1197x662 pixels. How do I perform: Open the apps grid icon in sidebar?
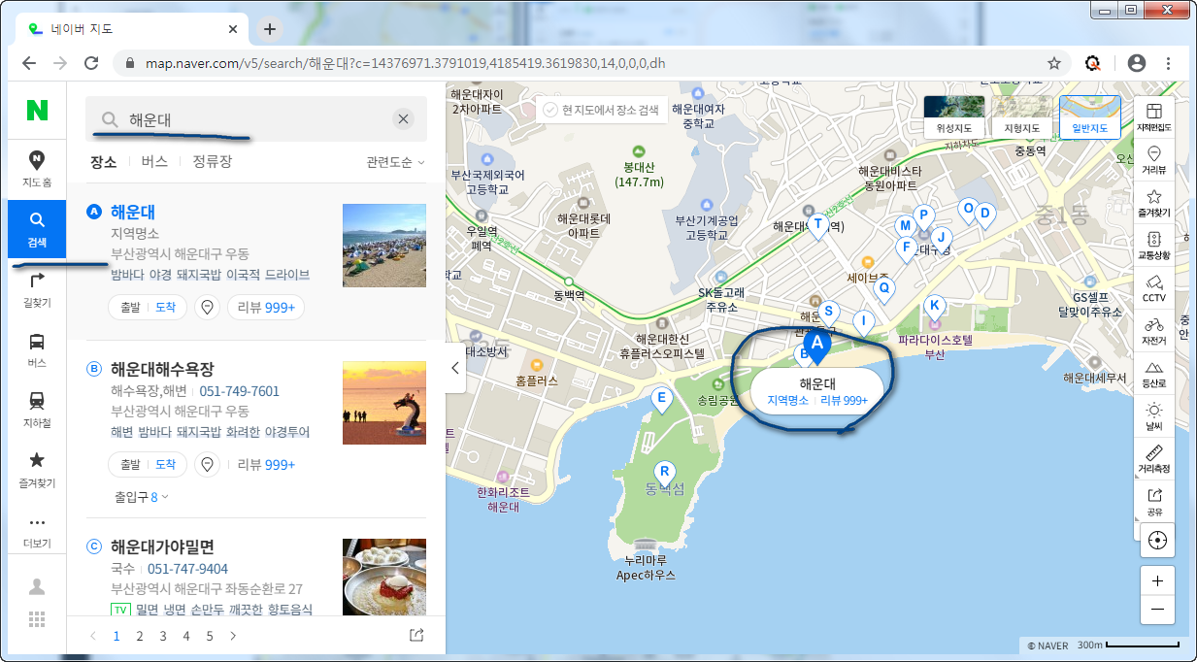pyautogui.click(x=37, y=619)
